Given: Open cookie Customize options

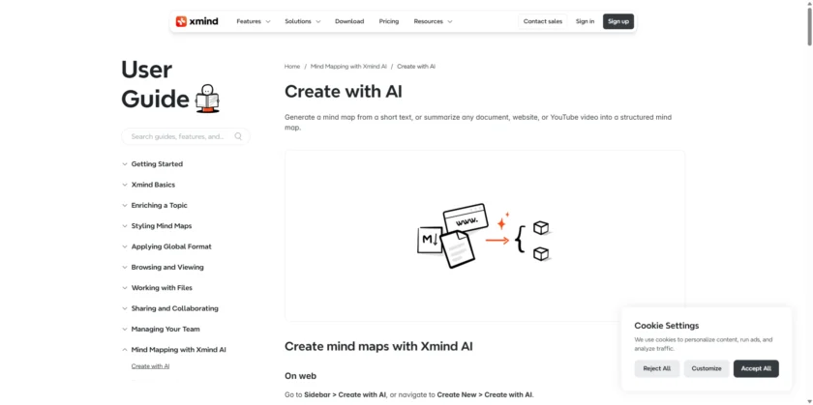Looking at the screenshot, I should [707, 368].
